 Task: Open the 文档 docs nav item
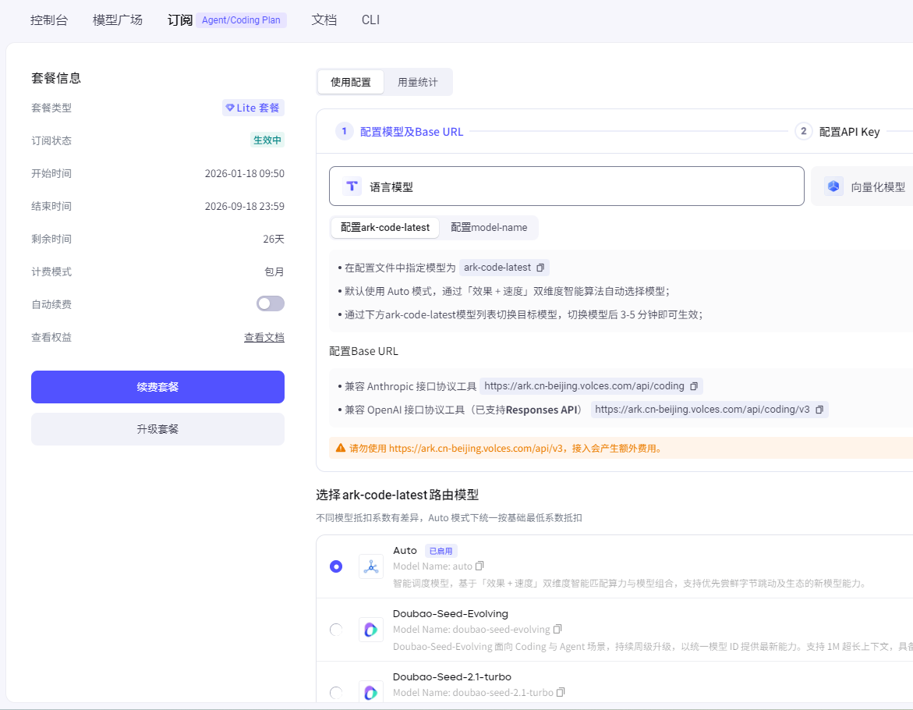(324, 20)
